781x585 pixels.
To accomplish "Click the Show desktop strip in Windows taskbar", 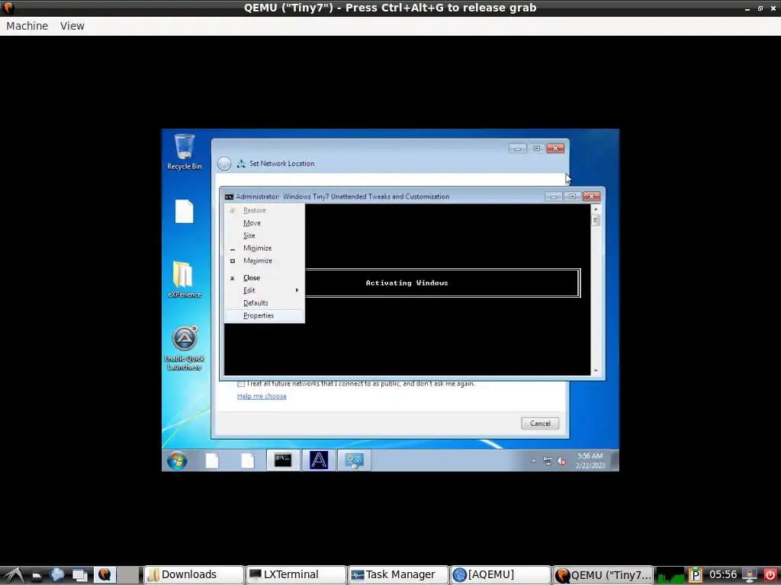I will tap(615, 460).
